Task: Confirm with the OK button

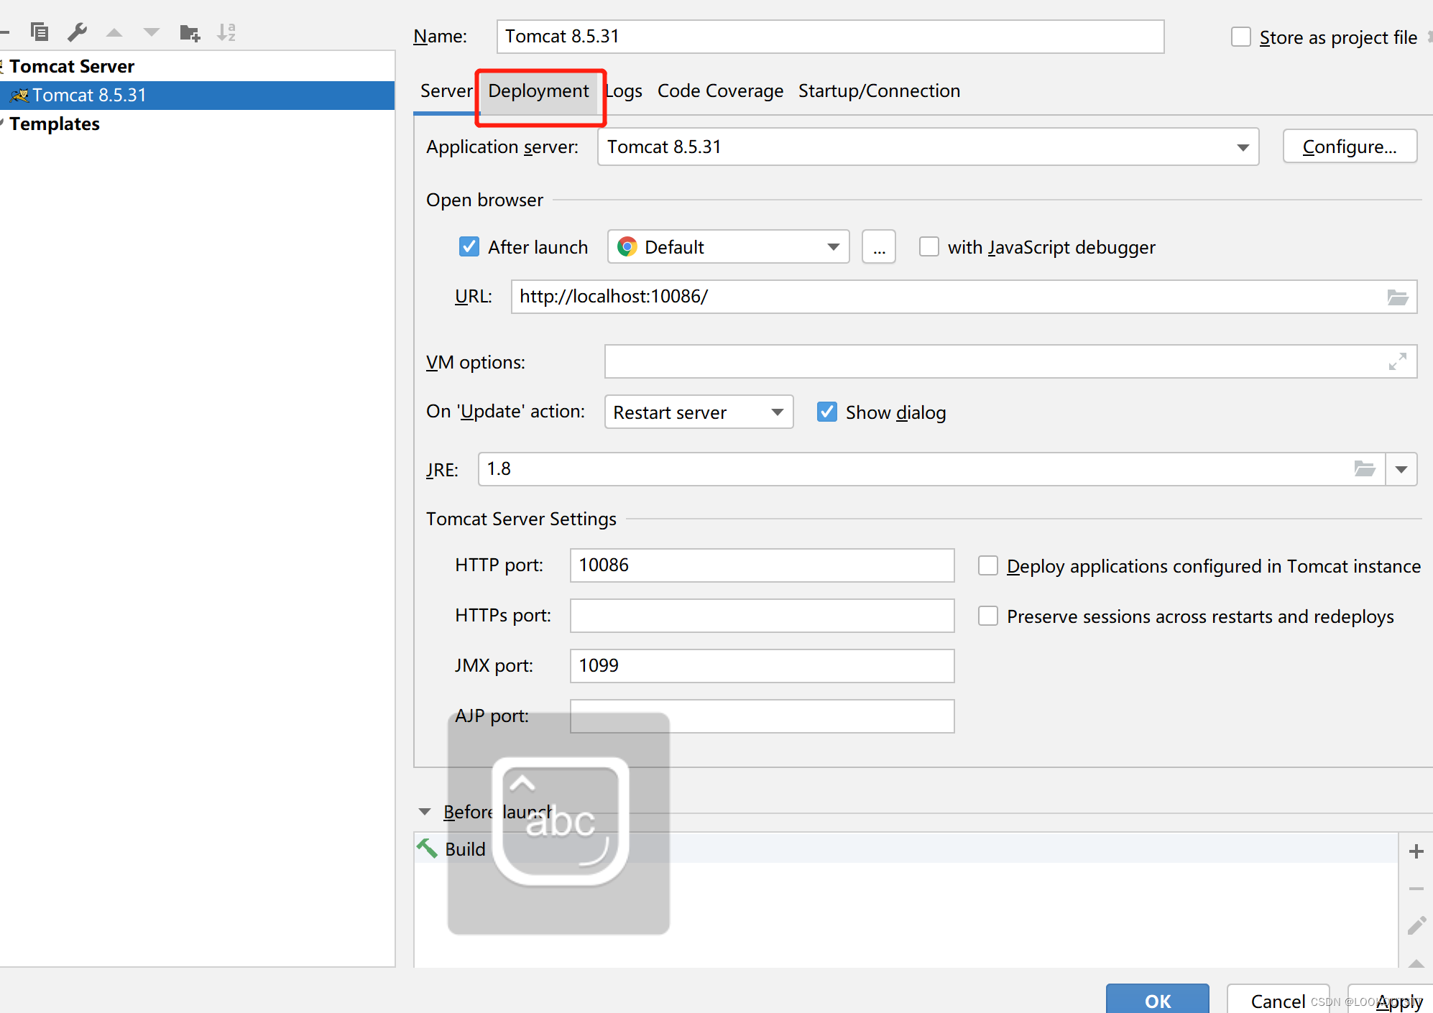Action: tap(1158, 999)
